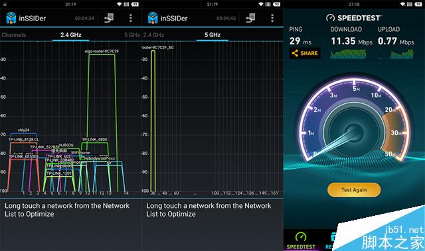Tap timer 00:04:43 in middle panel
Image resolution: width=425 pixels, height=251 pixels.
click(x=226, y=19)
